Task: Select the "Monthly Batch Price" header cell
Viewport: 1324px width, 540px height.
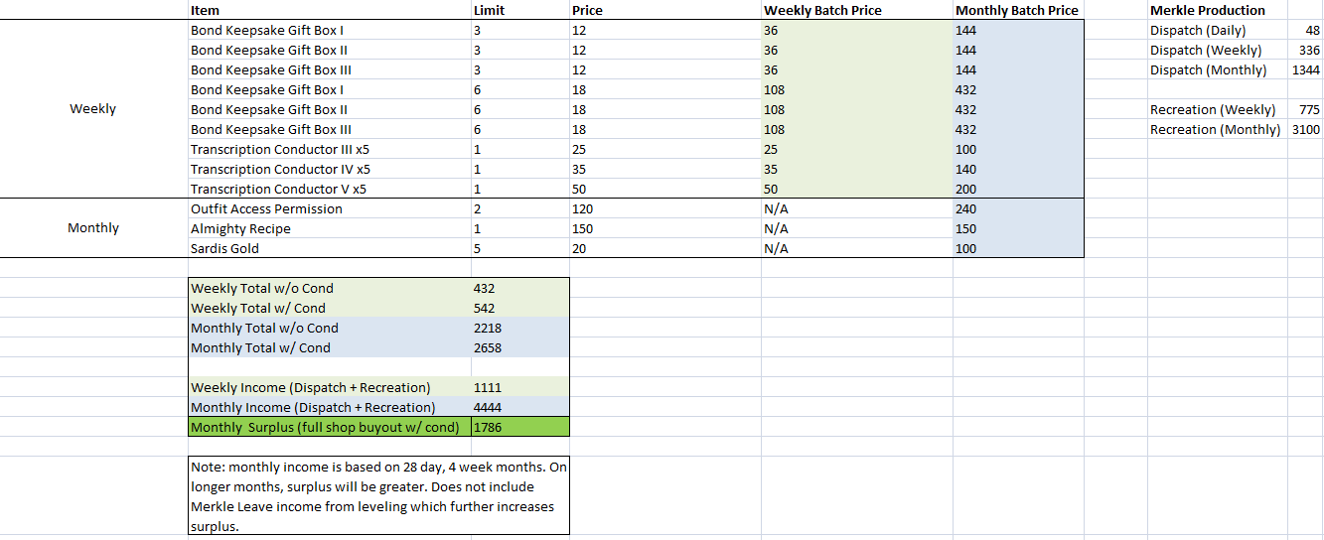Action: click(1018, 10)
